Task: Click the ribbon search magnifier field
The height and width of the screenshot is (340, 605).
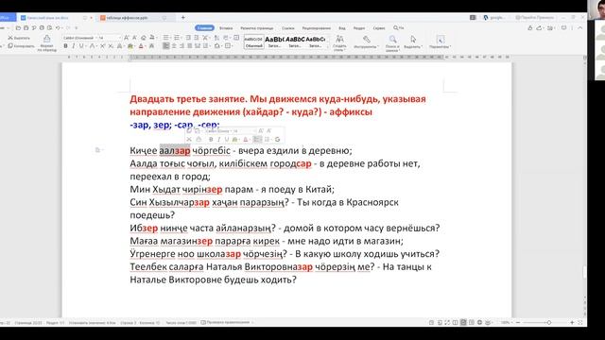Action: click(399, 27)
